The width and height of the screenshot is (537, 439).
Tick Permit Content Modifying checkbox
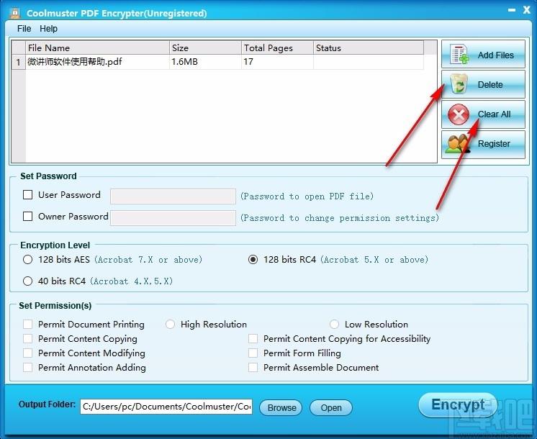(x=28, y=353)
